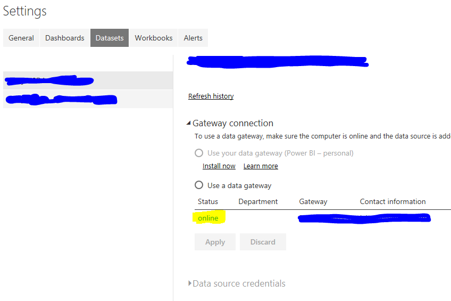
Task: Open the Dashboards tab
Action: click(65, 38)
